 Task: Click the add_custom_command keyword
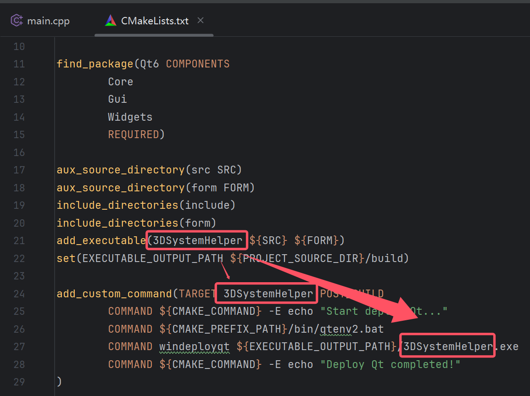click(x=114, y=294)
